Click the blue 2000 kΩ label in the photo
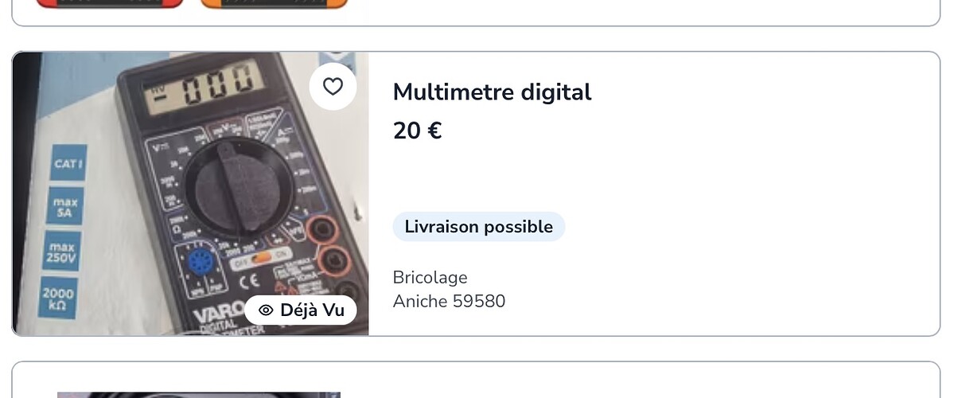This screenshot has height=398, width=970. (58, 298)
